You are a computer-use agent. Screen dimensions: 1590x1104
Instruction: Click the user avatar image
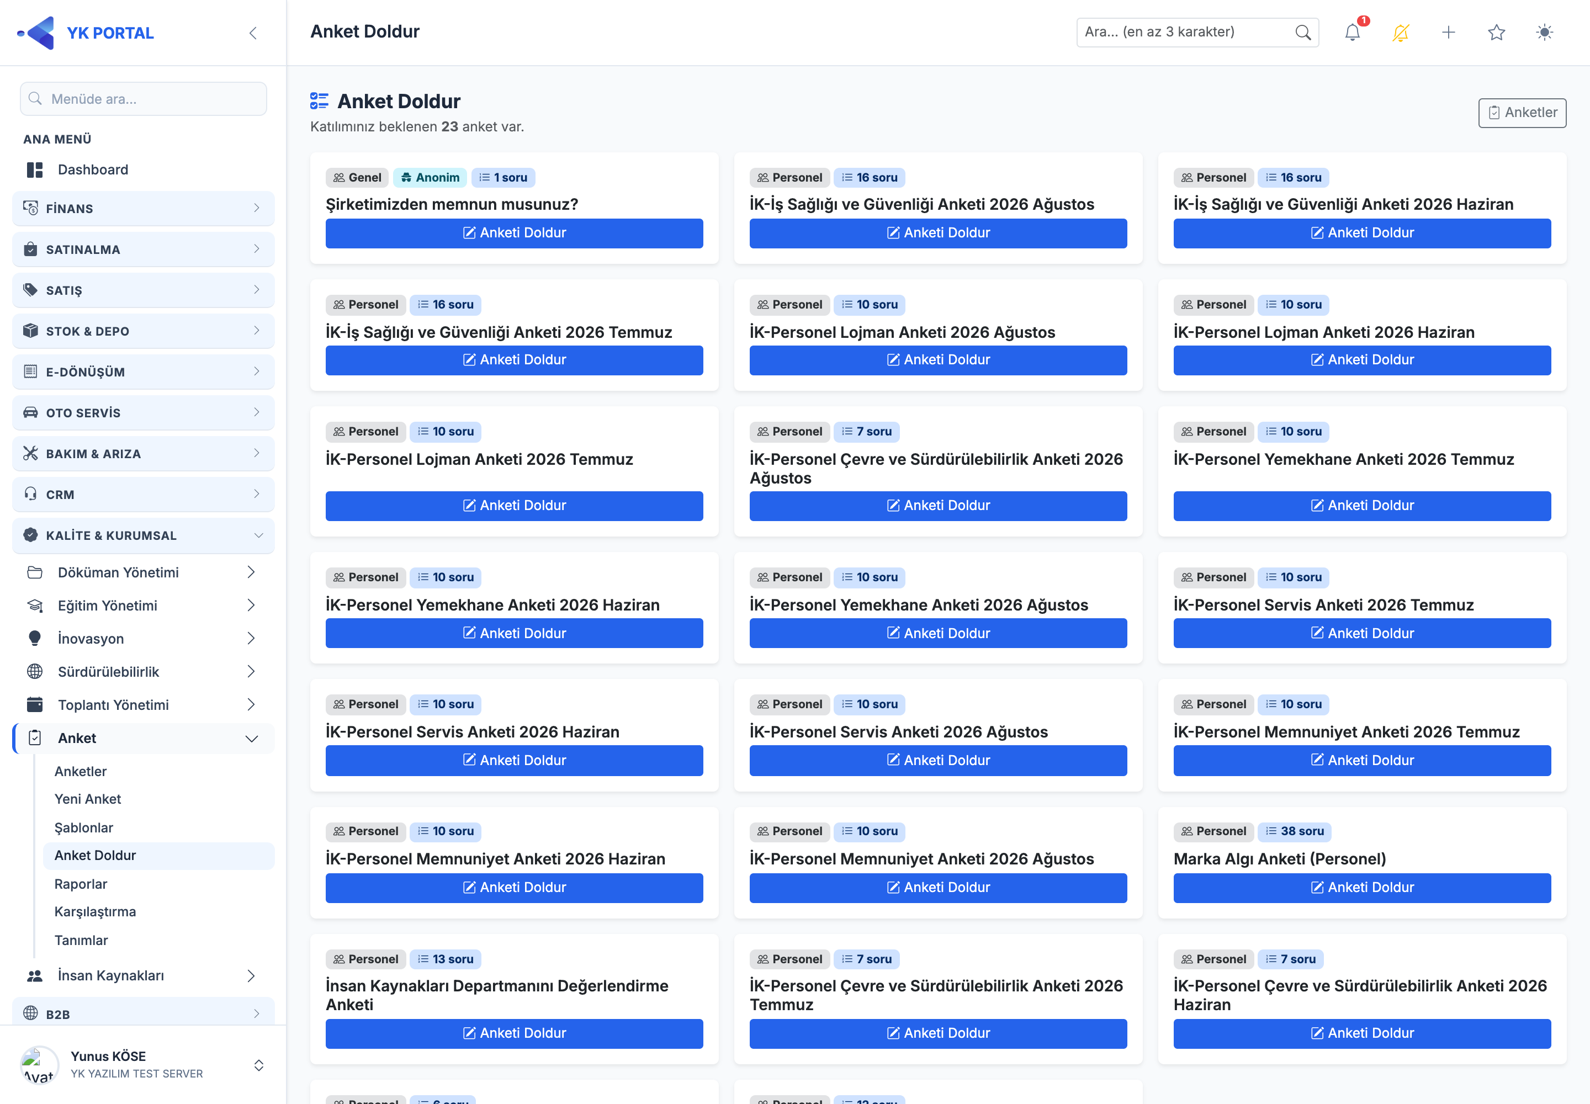(x=39, y=1065)
